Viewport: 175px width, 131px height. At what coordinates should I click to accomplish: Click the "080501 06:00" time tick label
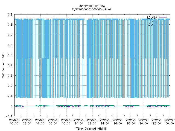click(53, 122)
